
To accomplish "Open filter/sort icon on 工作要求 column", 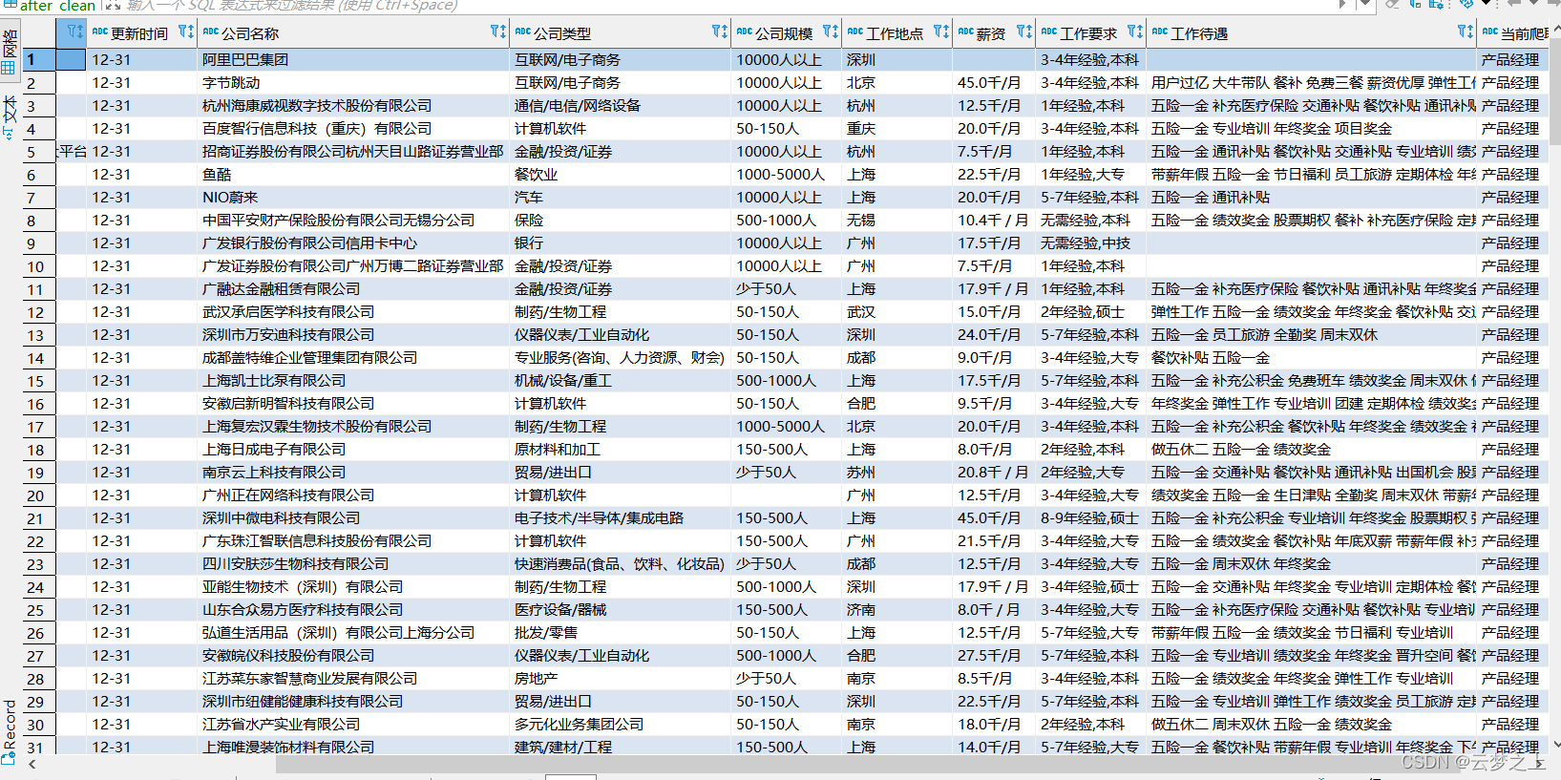I will point(1135,32).
